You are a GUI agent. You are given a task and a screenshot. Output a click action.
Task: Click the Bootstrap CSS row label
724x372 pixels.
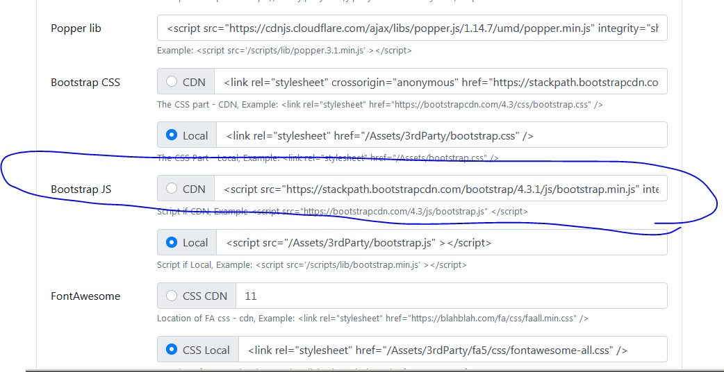(x=85, y=82)
